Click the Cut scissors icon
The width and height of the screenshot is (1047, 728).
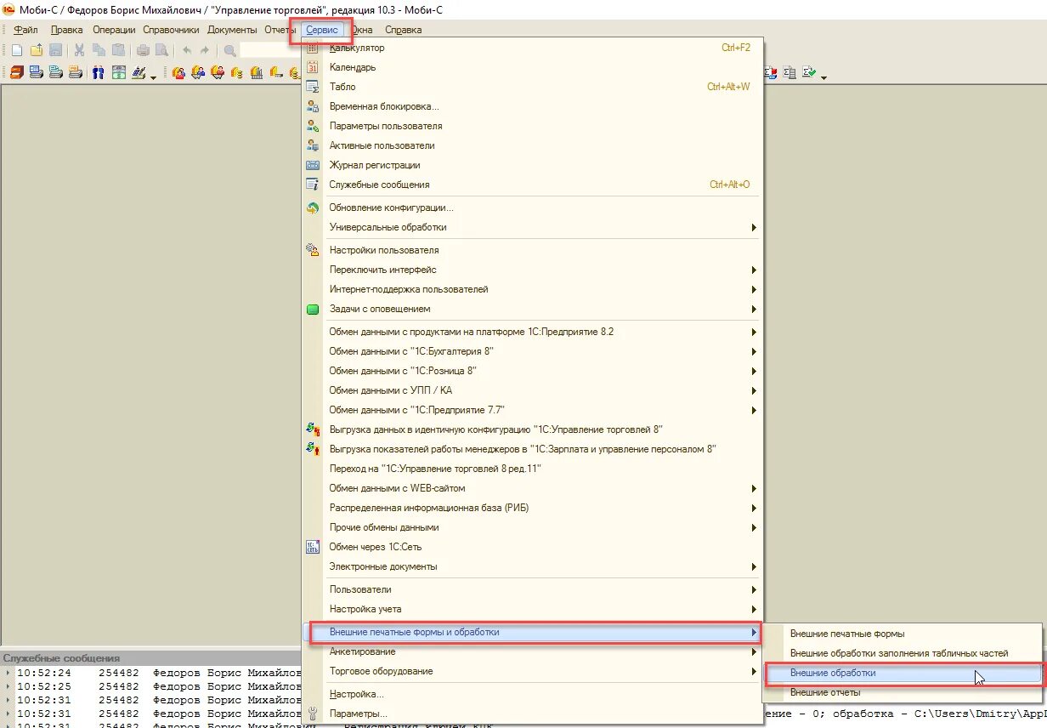(x=79, y=50)
